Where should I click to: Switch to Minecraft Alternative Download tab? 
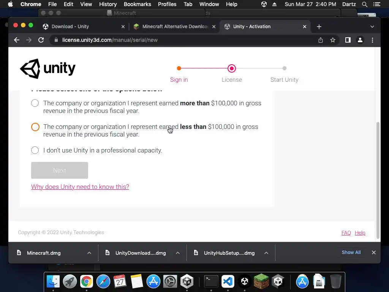(x=174, y=27)
